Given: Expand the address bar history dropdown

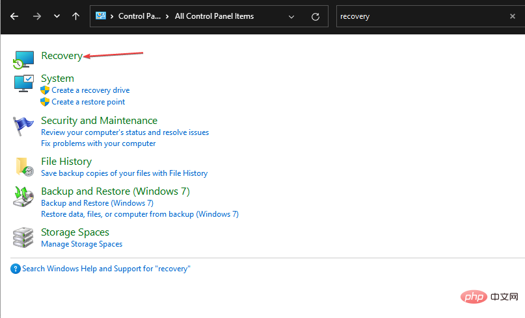Looking at the screenshot, I should [291, 16].
